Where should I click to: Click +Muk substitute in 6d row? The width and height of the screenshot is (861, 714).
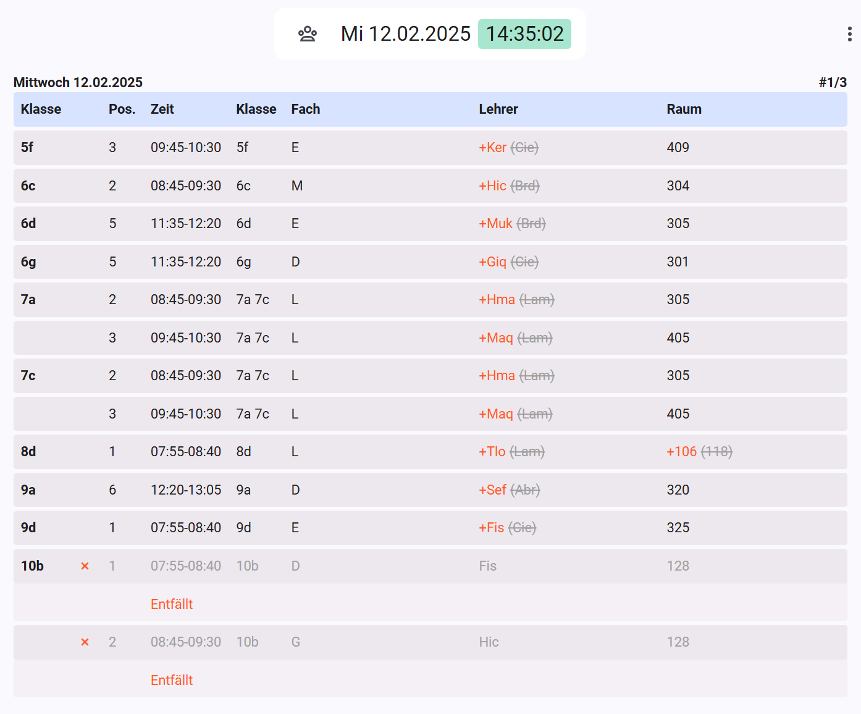(x=495, y=224)
